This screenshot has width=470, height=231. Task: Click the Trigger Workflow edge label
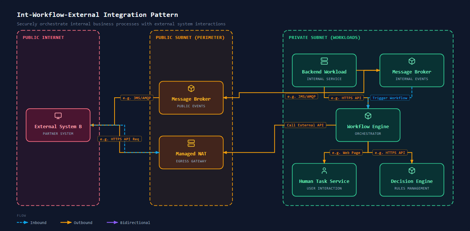coord(390,98)
